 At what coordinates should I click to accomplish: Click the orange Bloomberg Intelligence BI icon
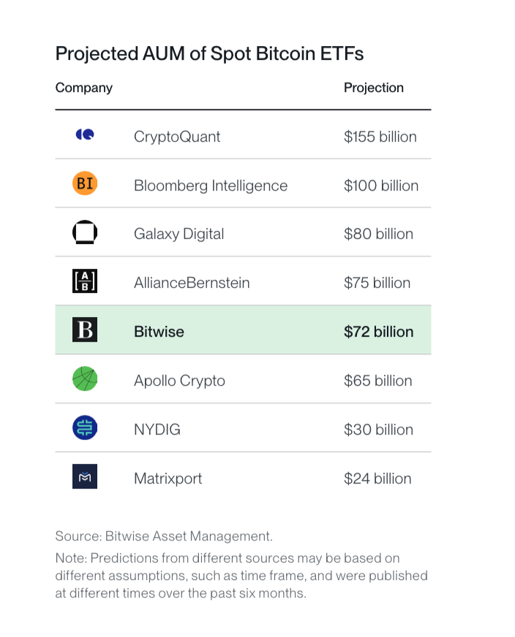coord(85,183)
